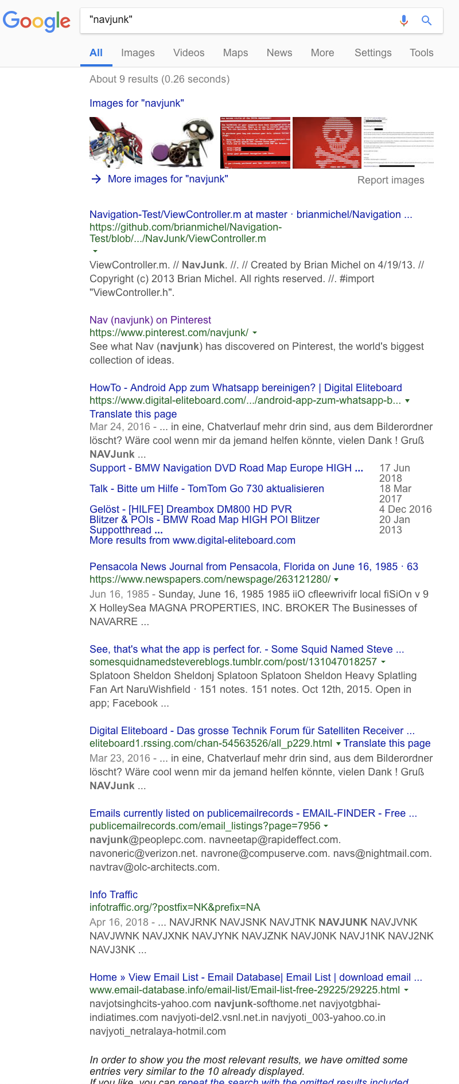
Task: Open Support BMW Navigation DVD Road Map link
Action: tap(226, 468)
